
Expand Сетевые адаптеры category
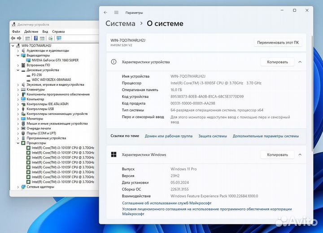coord(18,187)
